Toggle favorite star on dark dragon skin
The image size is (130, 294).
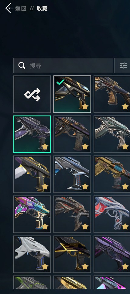point(85,226)
